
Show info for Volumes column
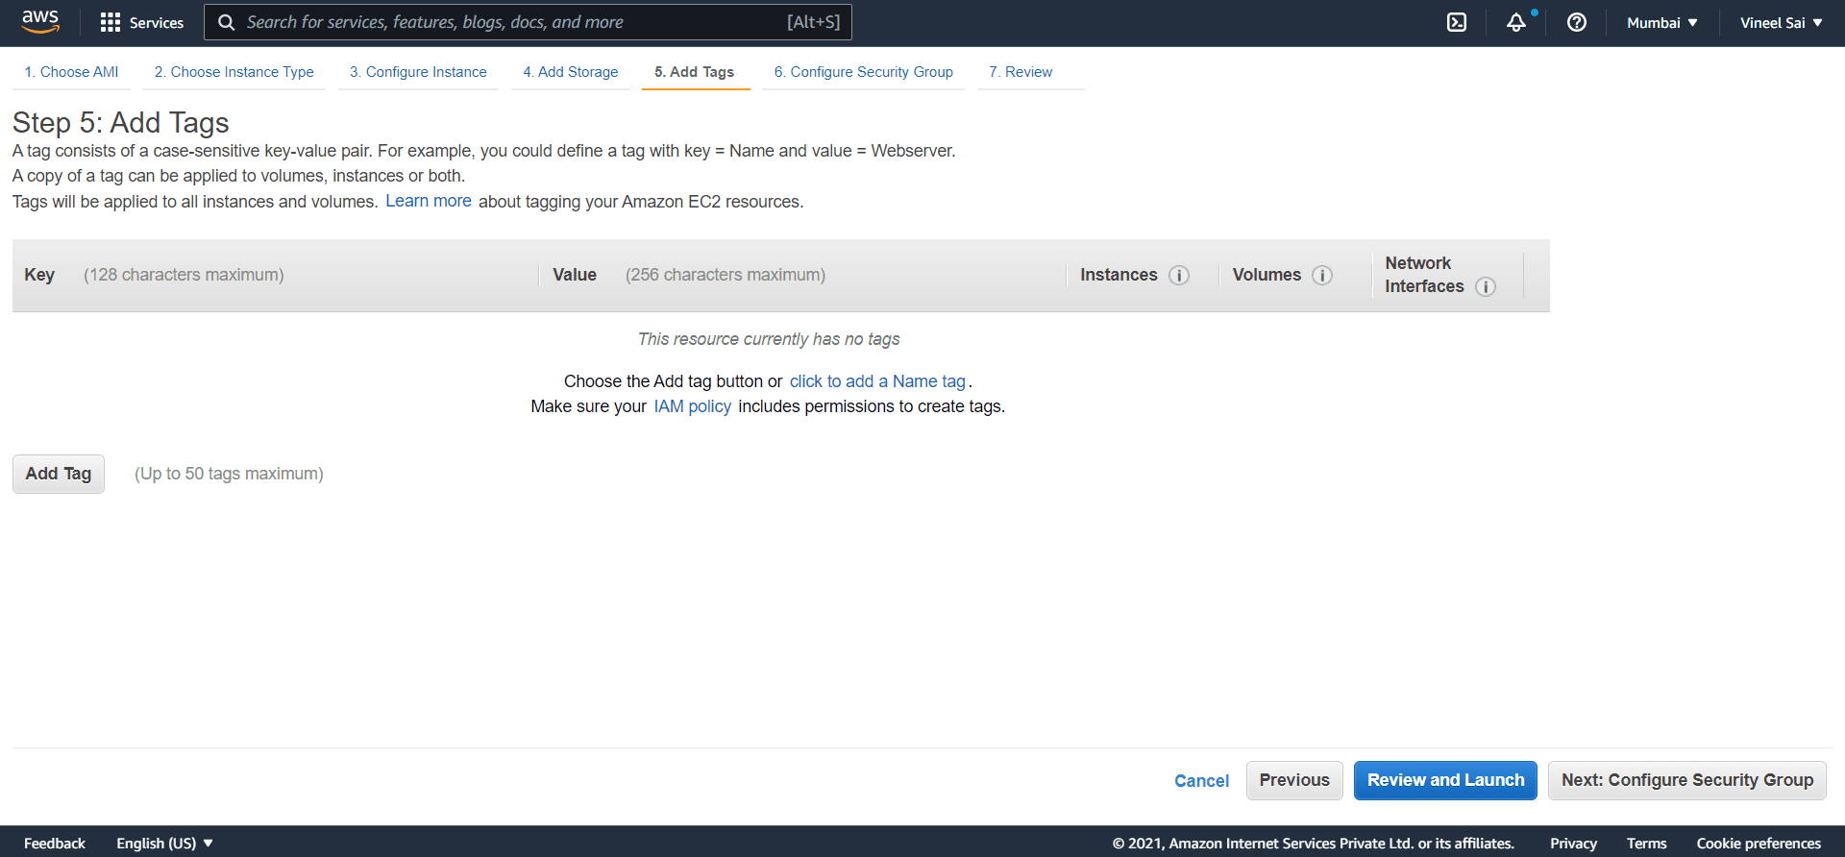pyautogui.click(x=1322, y=276)
